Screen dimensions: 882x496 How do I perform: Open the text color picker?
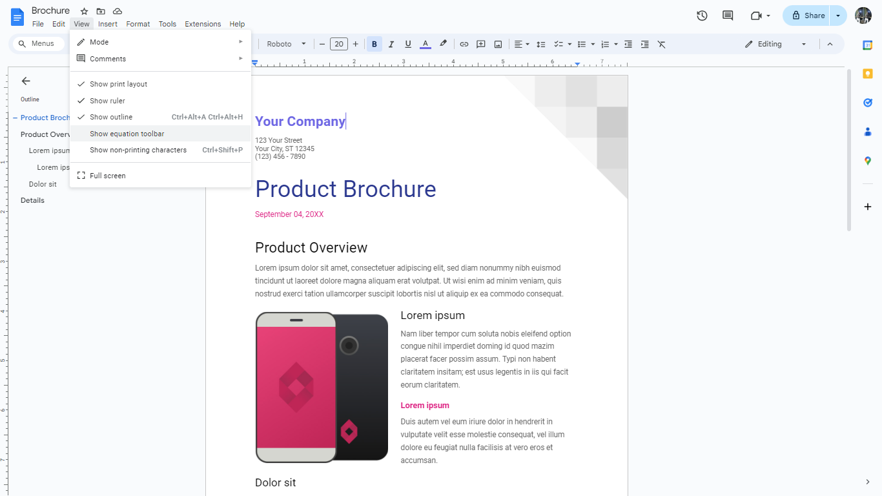tap(425, 44)
